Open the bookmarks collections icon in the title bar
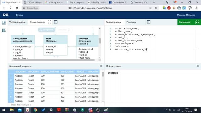 (x=167, y=2)
